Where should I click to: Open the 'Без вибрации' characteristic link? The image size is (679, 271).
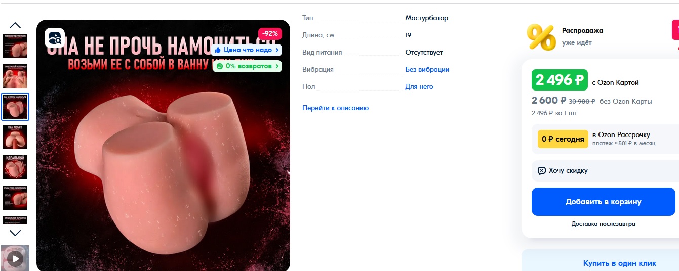click(x=427, y=69)
